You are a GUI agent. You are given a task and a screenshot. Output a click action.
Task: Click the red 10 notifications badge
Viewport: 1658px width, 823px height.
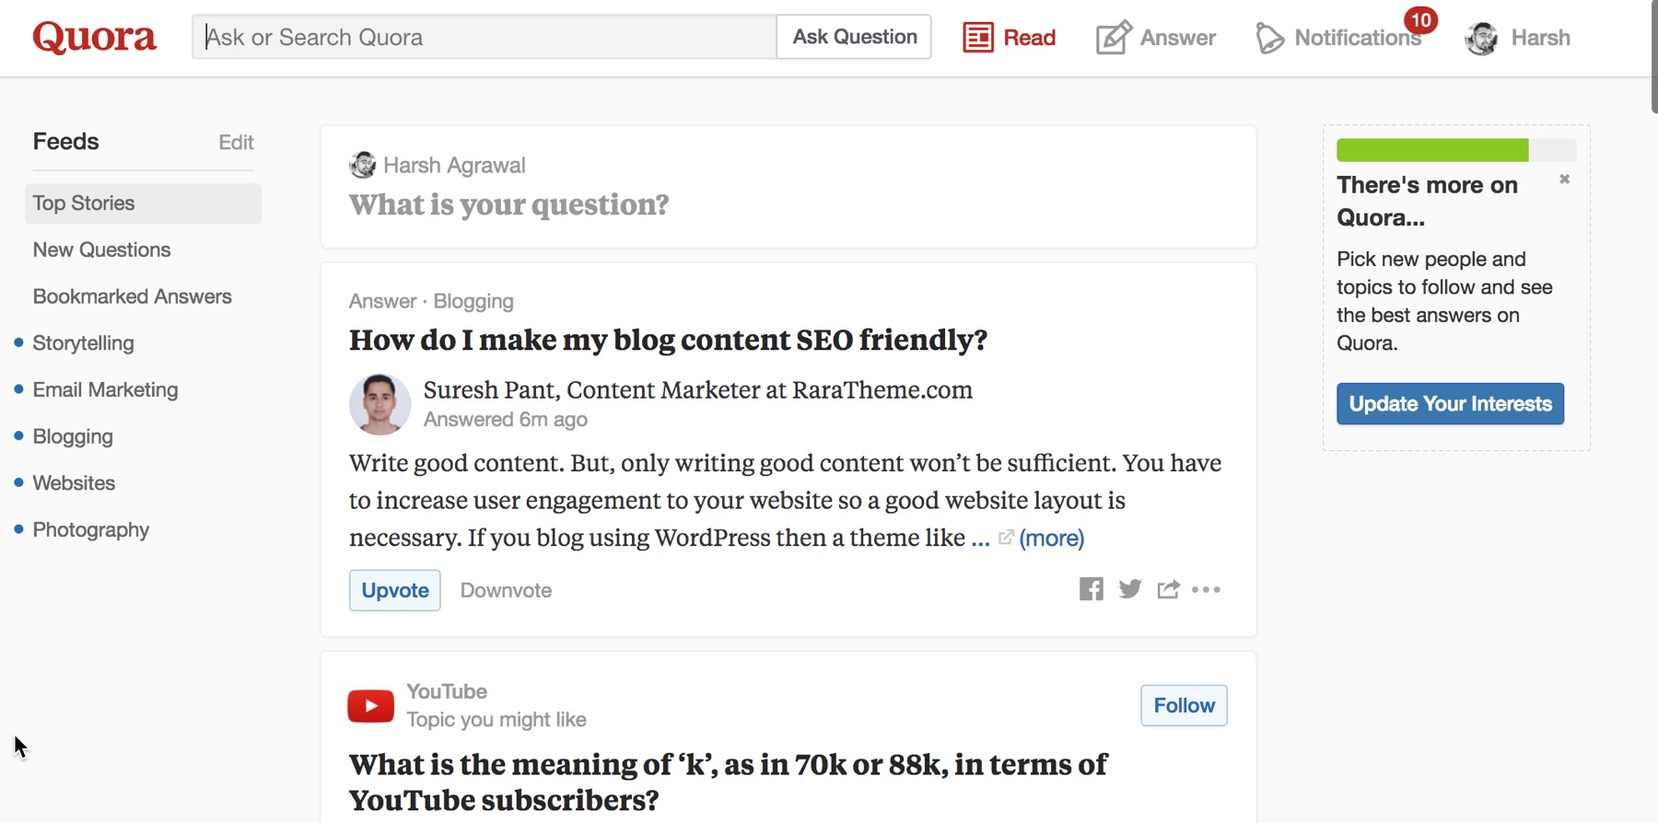[1420, 19]
